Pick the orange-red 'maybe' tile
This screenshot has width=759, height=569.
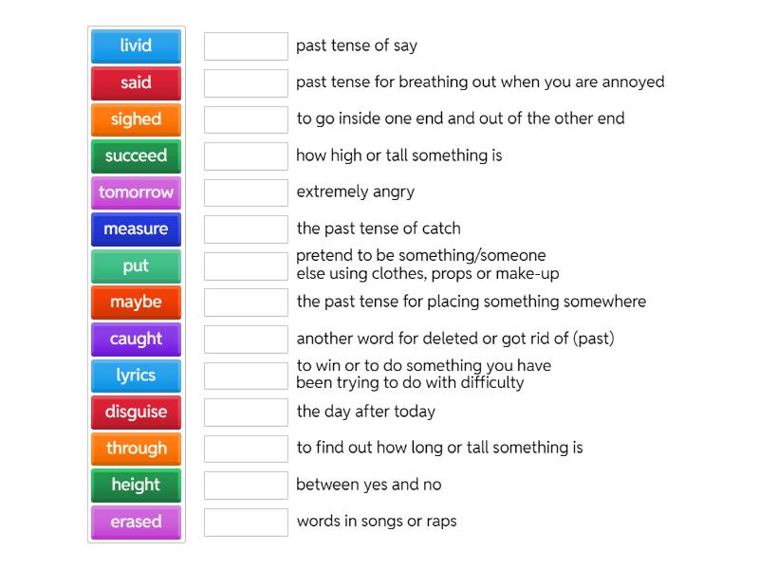point(136,303)
